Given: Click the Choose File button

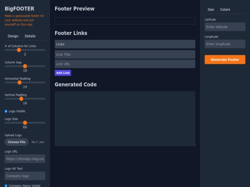Looking at the screenshot, I should (x=16, y=142).
